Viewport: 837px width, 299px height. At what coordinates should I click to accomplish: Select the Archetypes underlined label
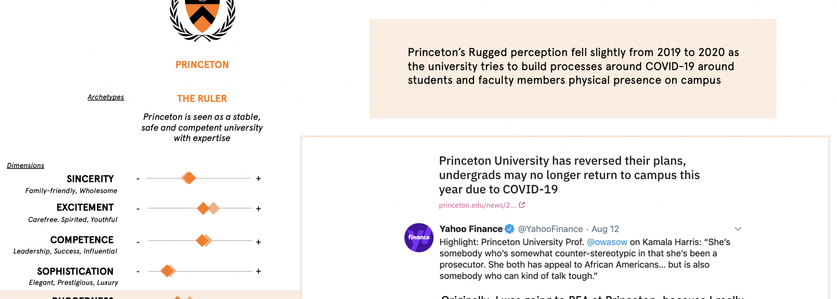106,97
